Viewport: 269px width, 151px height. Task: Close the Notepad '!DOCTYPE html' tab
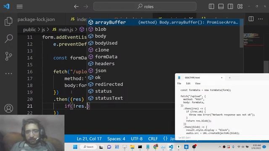[222, 78]
